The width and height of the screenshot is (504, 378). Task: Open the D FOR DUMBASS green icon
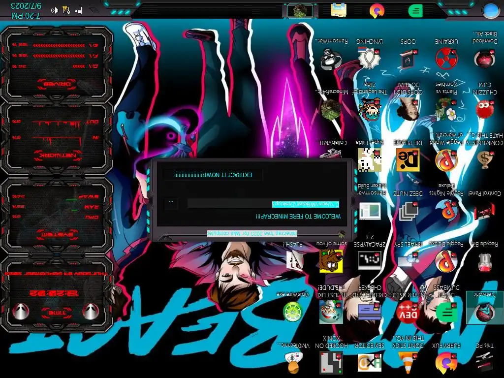point(446,312)
